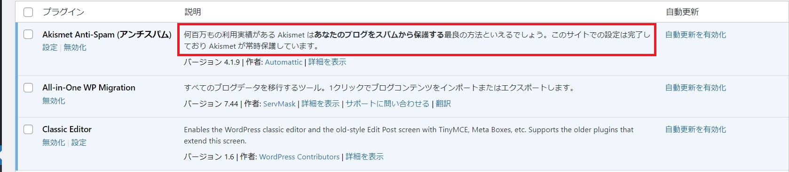Deactivate All-in-One WP Migration plugin
Viewport: 789px width, 172px height.
pos(54,101)
